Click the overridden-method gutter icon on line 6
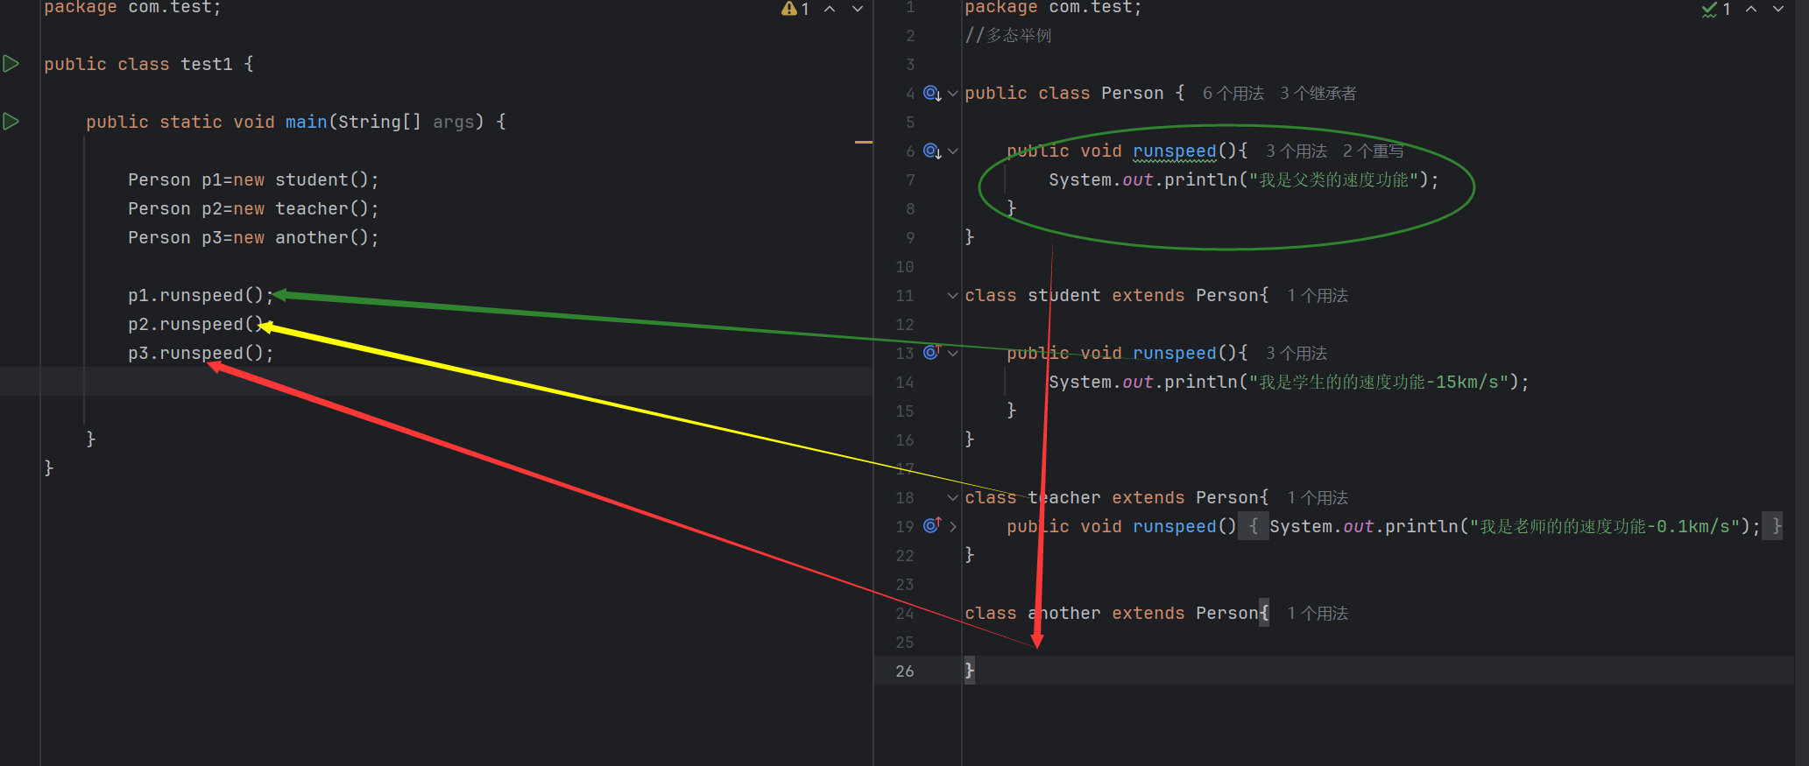 [932, 151]
